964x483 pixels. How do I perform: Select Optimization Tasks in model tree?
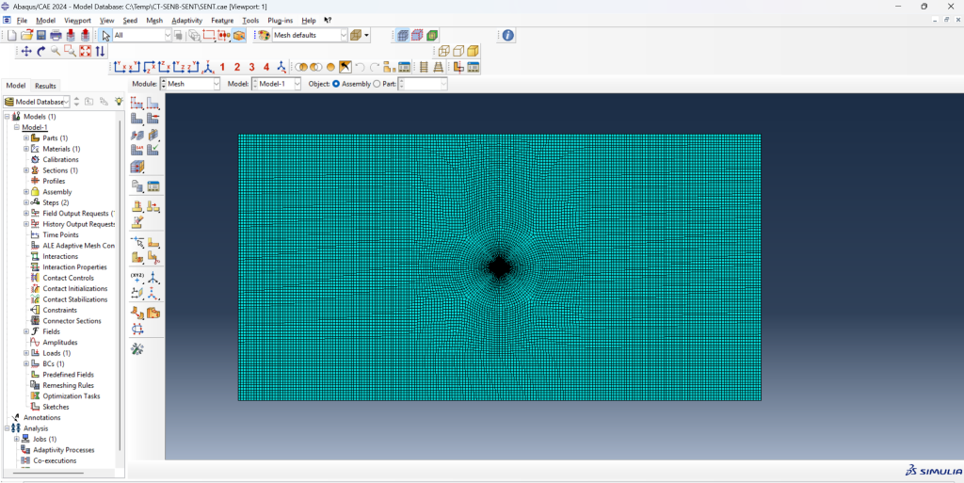[71, 396]
